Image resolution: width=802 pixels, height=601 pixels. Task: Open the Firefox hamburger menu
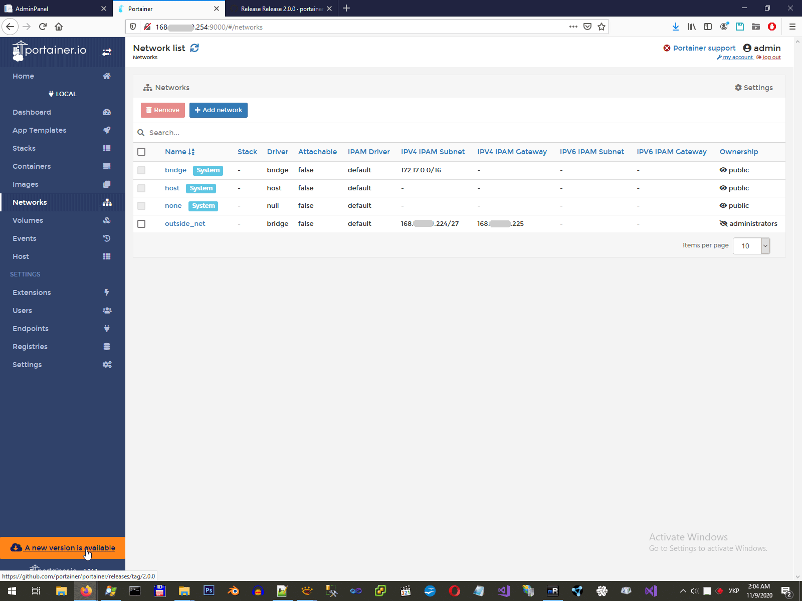792,27
